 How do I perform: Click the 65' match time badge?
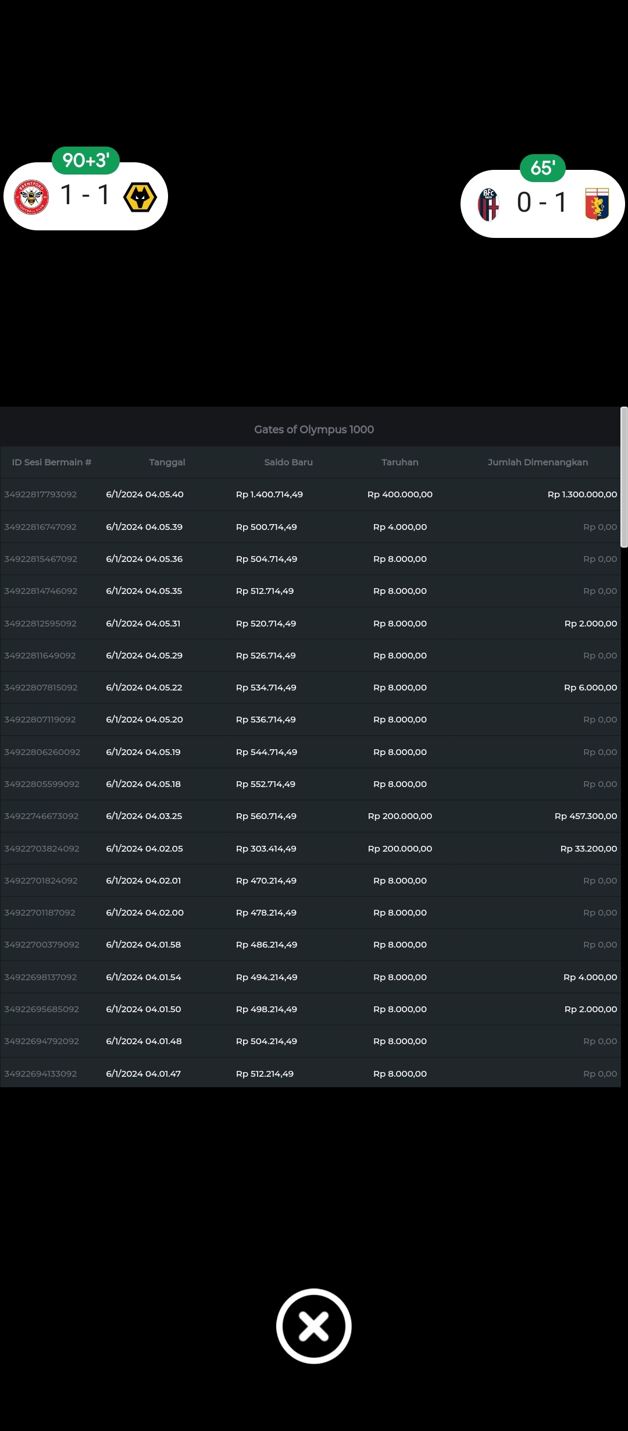[543, 168]
